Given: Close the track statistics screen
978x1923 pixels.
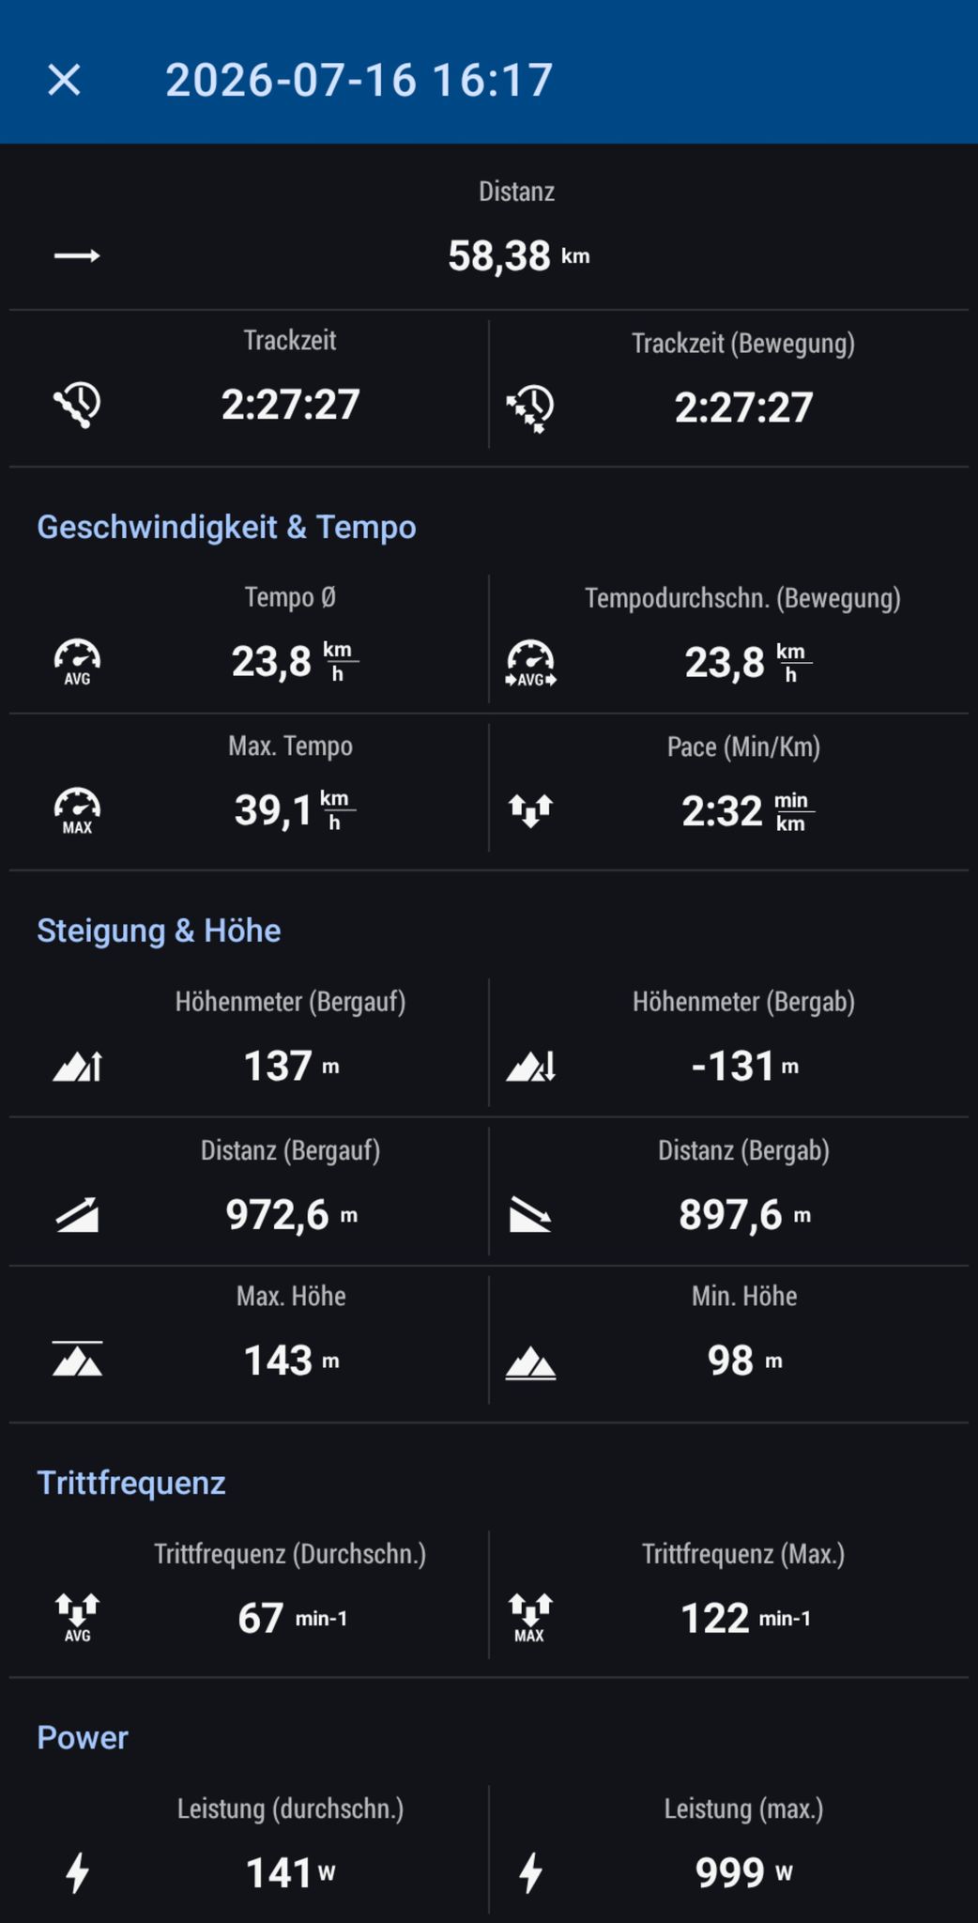Looking at the screenshot, I should coord(64,80).
